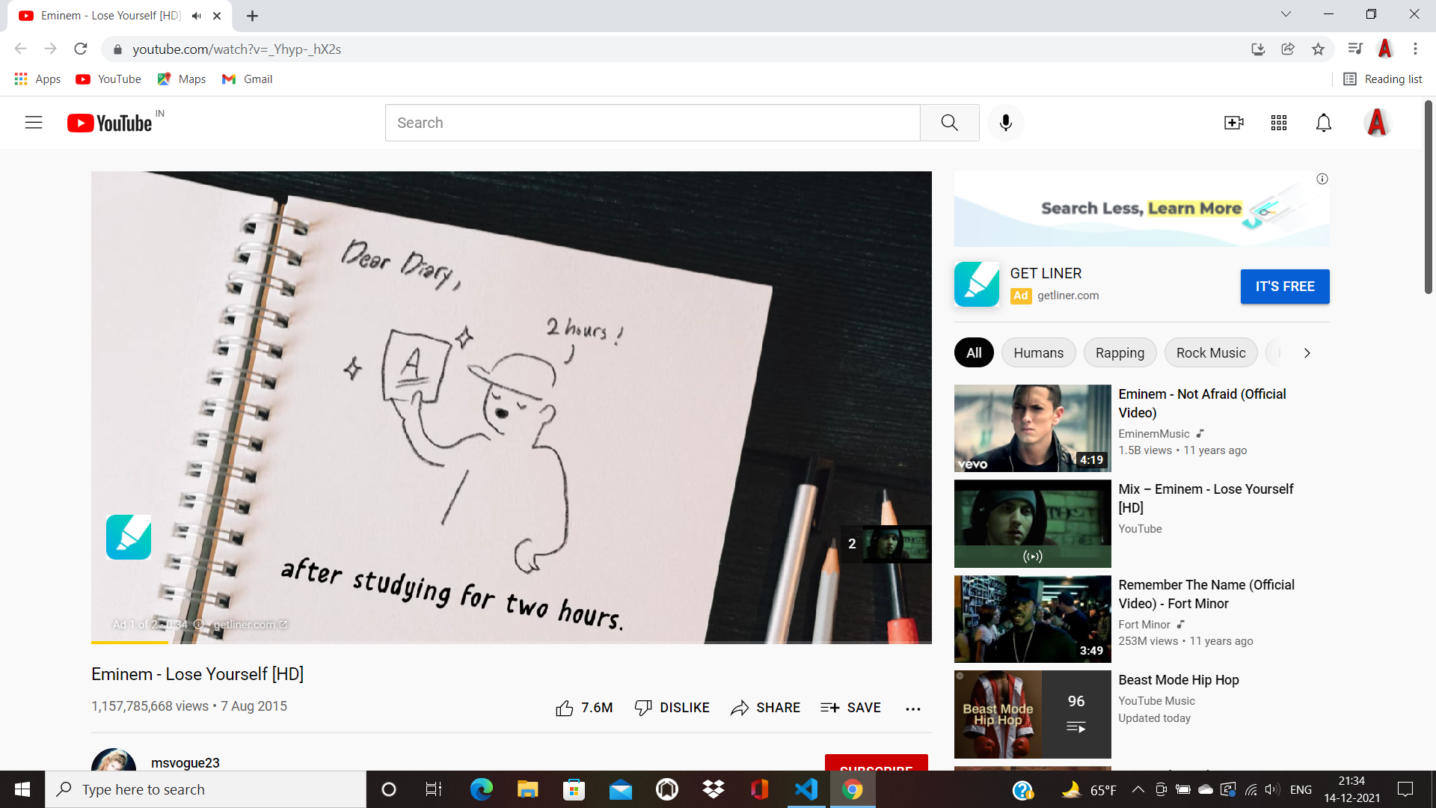This screenshot has width=1436, height=808.
Task: Open the three-dot more actions menu
Action: click(x=912, y=708)
